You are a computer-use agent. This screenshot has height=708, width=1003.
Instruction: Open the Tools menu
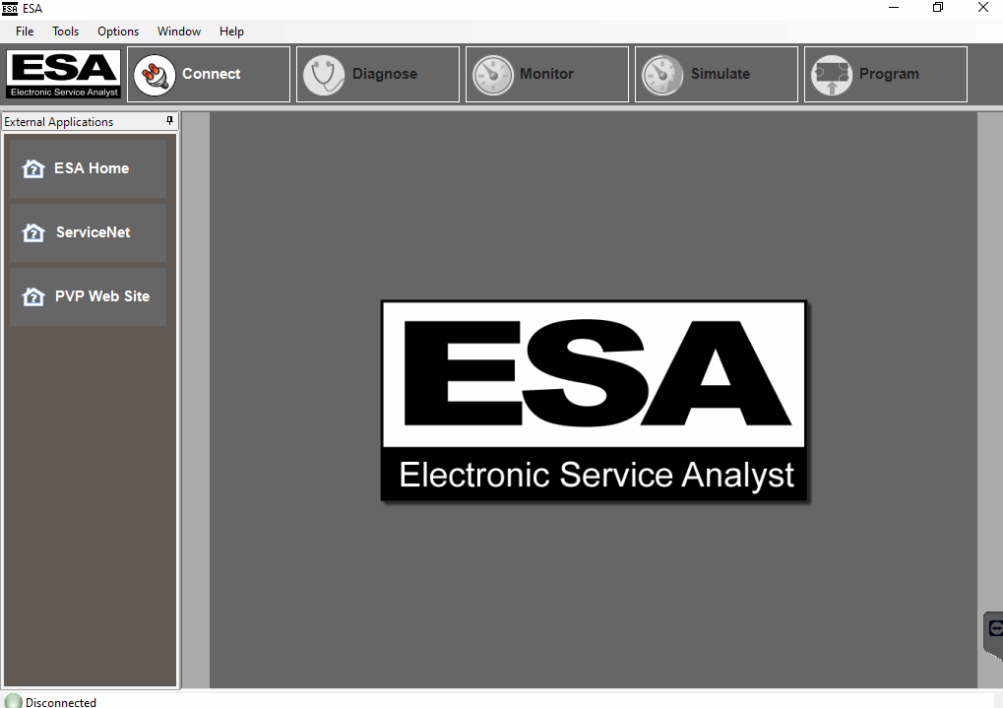tap(66, 32)
